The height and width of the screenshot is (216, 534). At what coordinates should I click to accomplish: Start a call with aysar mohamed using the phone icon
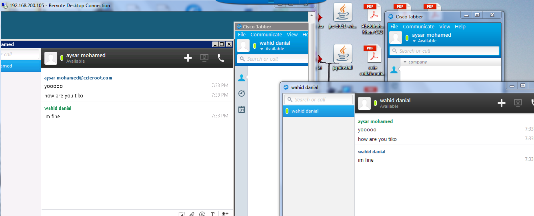pos(221,58)
